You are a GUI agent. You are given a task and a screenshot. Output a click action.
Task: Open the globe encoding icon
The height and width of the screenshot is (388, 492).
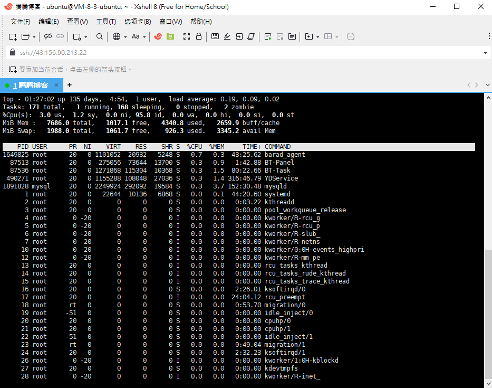click(117, 36)
